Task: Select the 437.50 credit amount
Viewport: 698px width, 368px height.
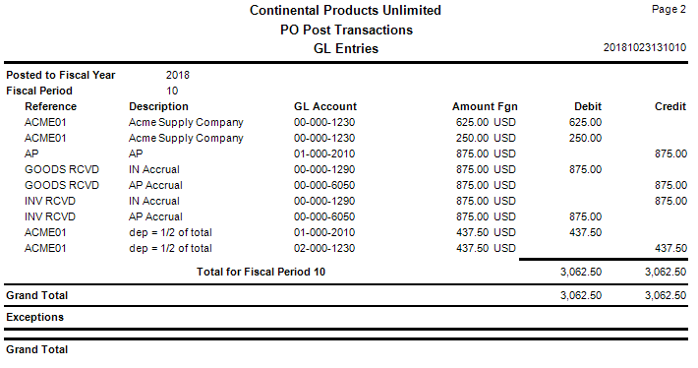Action: coord(670,248)
